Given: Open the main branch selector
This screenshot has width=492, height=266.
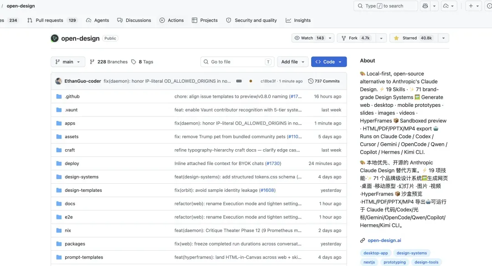Looking at the screenshot, I should [68, 62].
